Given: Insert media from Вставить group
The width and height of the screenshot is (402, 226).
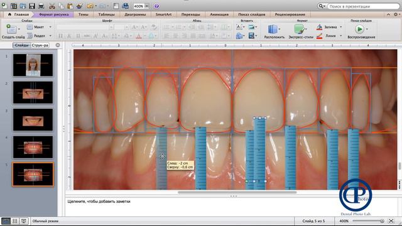Looking at the screenshot, I should [x=251, y=36].
